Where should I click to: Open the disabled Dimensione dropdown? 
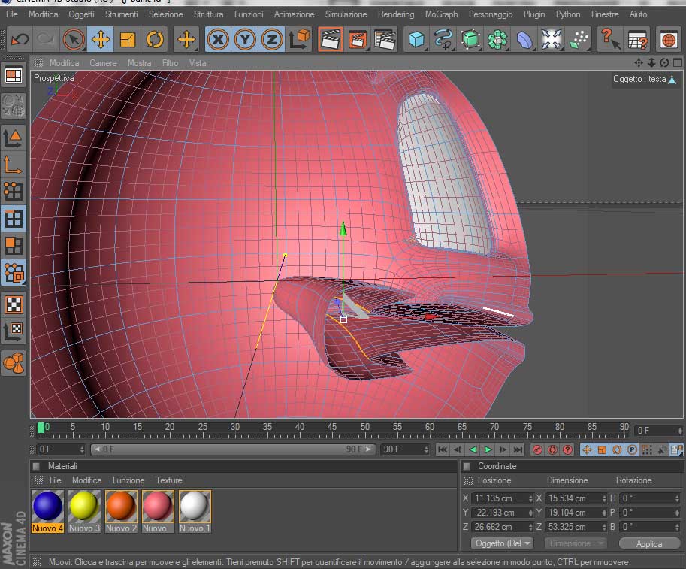pos(575,543)
